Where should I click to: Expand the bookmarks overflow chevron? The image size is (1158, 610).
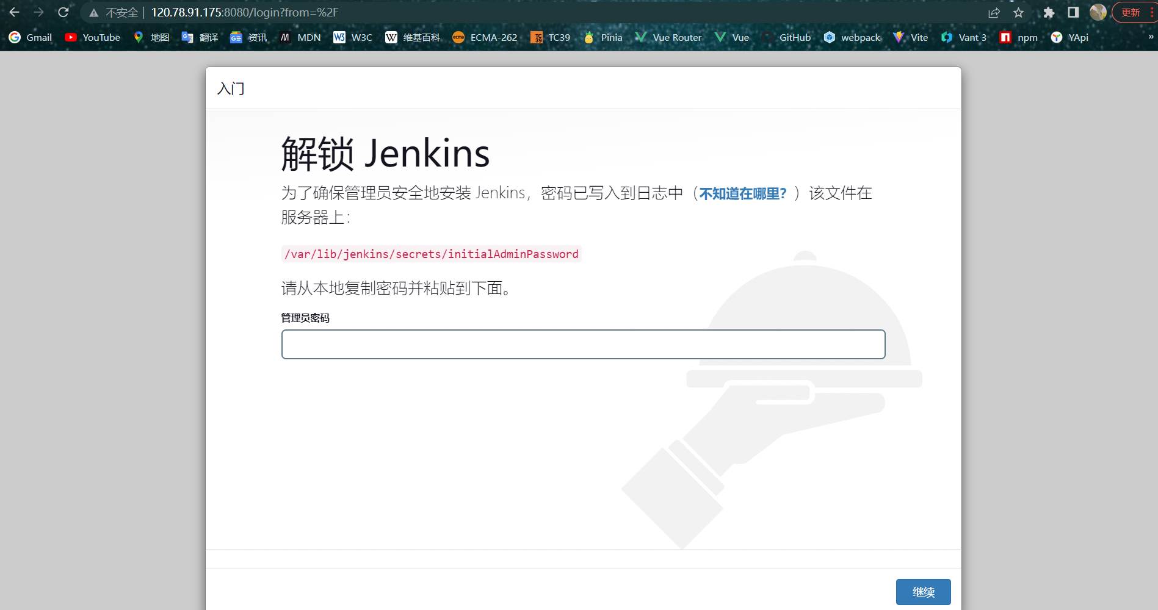1151,37
